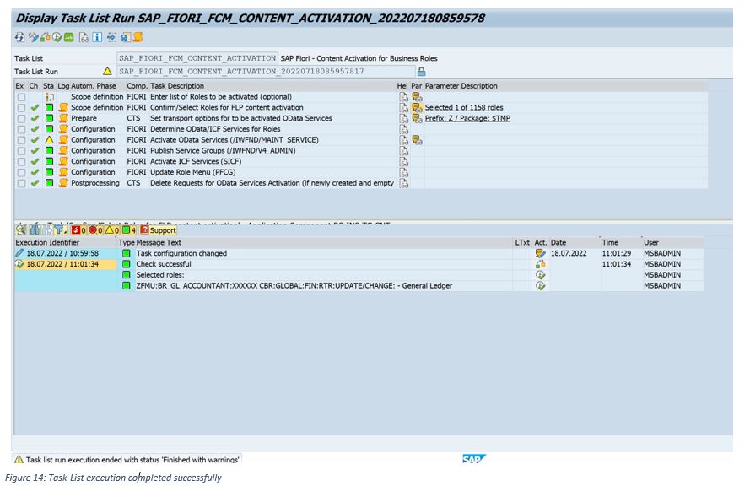
Task: Tick checkbox for Update Role Menu task
Action: coord(22,172)
